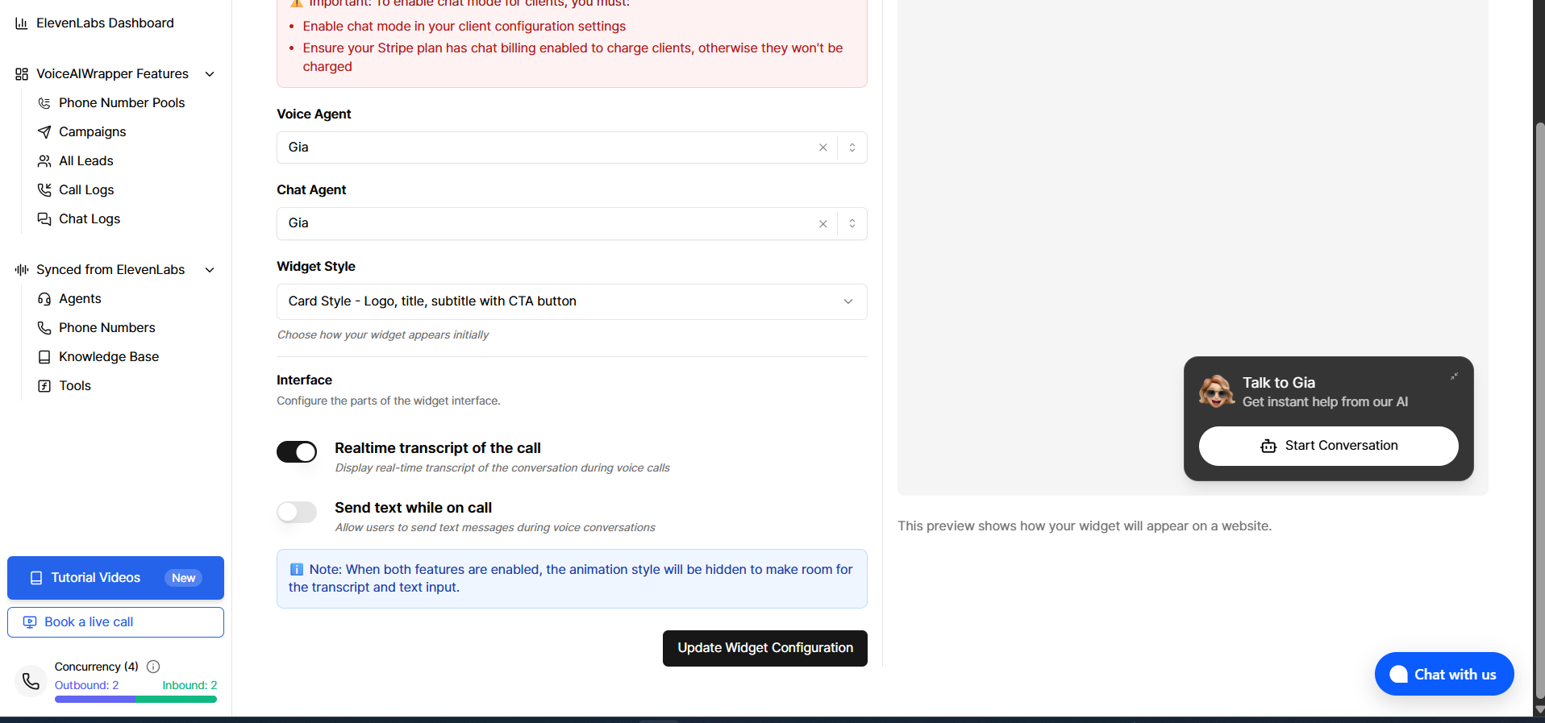Click the Campaigns paper plane icon
The height and width of the screenshot is (723, 1545).
click(44, 132)
